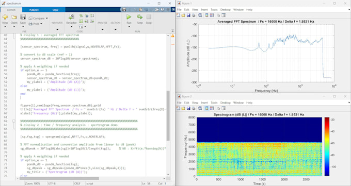Click Save Figure icon in Figure 2 toolbar
Screen dimensions: 351x186
click(x=188, y=108)
